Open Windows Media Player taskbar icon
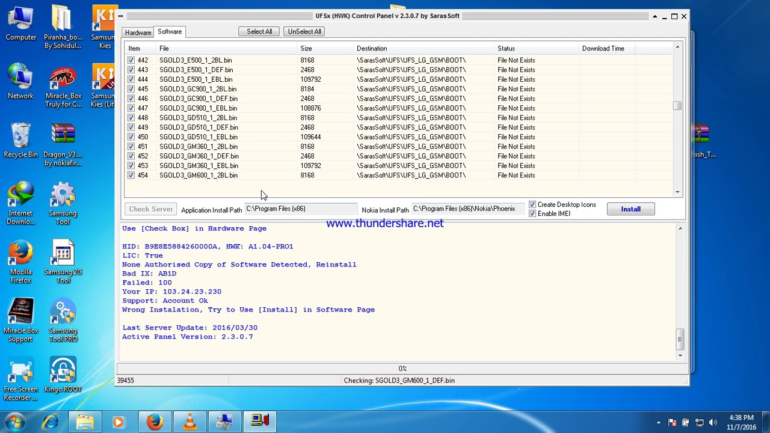 (119, 422)
